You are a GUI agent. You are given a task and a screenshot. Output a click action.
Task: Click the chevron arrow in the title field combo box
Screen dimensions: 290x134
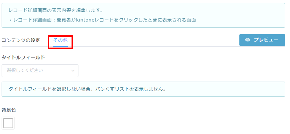(x=73, y=71)
